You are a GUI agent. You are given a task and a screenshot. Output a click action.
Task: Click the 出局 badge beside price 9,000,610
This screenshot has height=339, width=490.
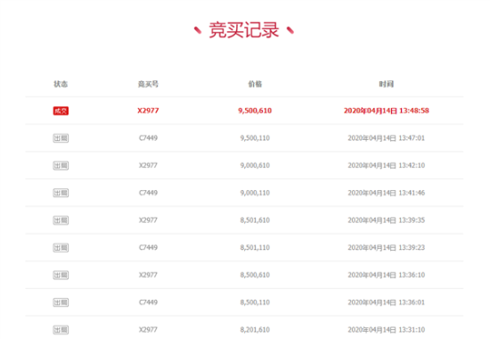coord(61,166)
